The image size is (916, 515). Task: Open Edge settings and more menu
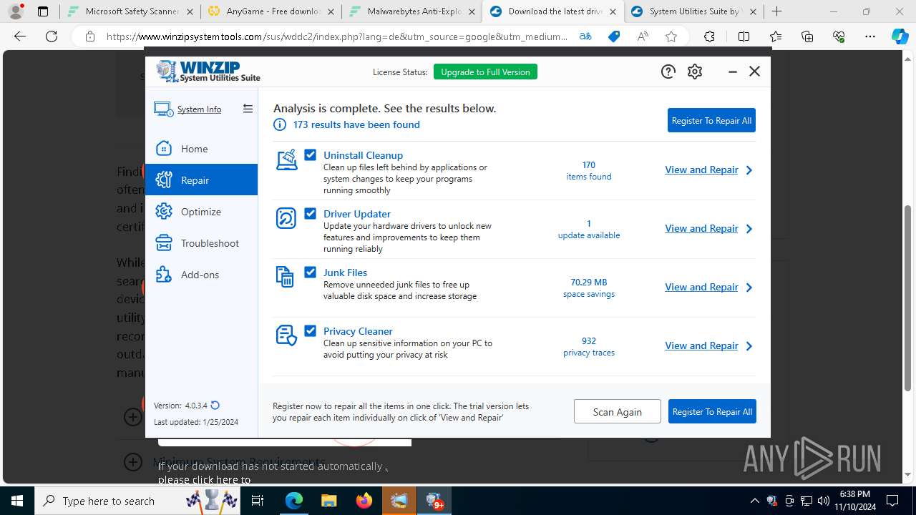[x=869, y=37]
